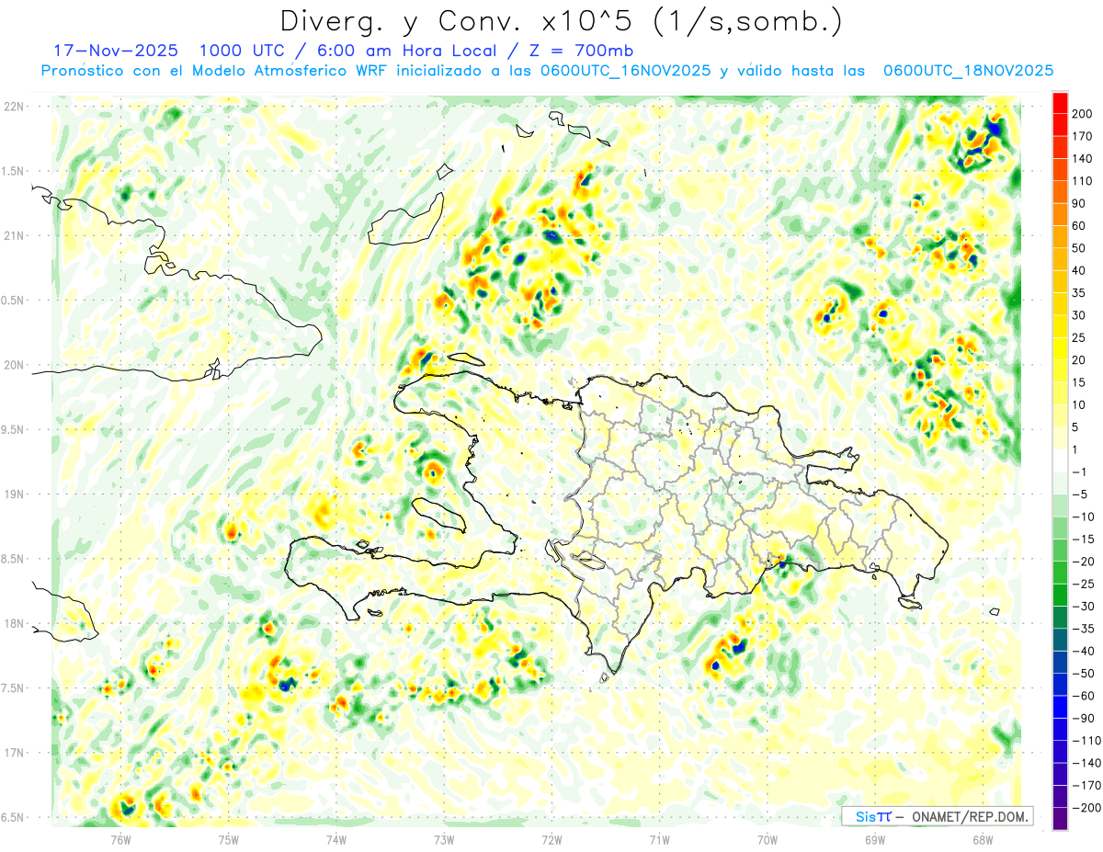
Task: Click the '68W' longitude label
Action: tap(982, 839)
